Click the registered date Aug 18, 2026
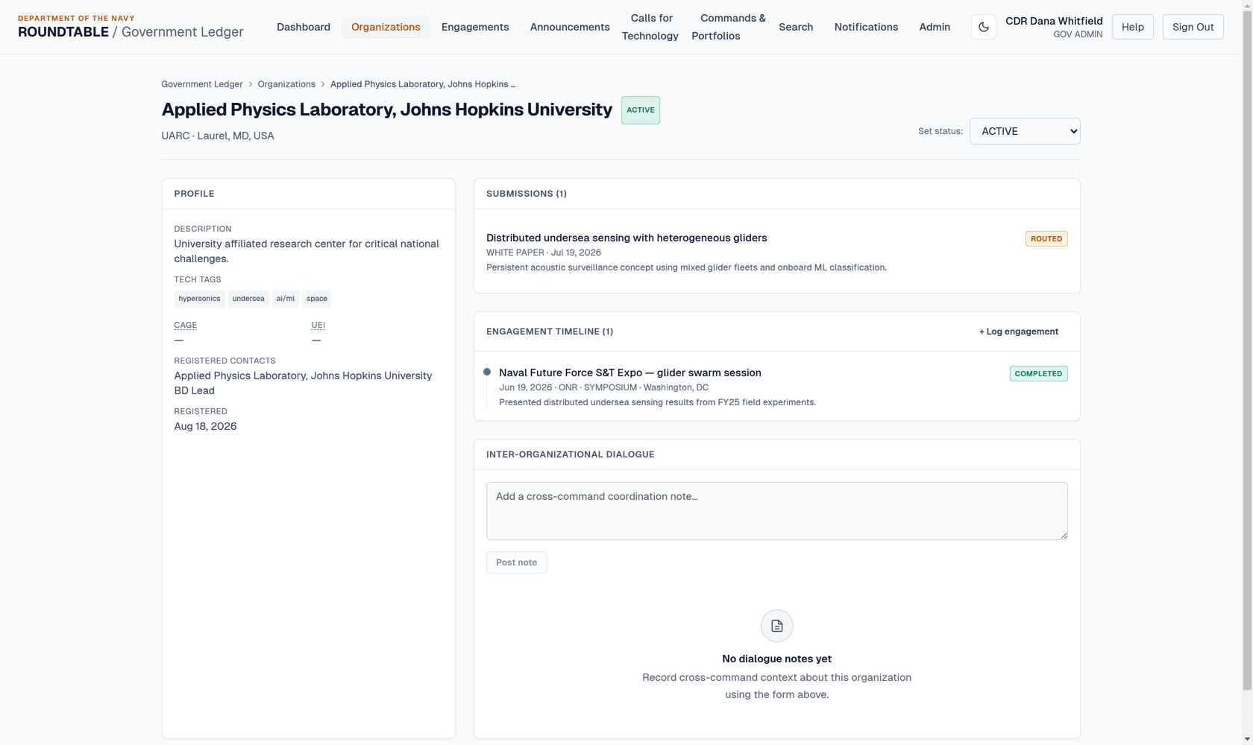 pos(205,426)
